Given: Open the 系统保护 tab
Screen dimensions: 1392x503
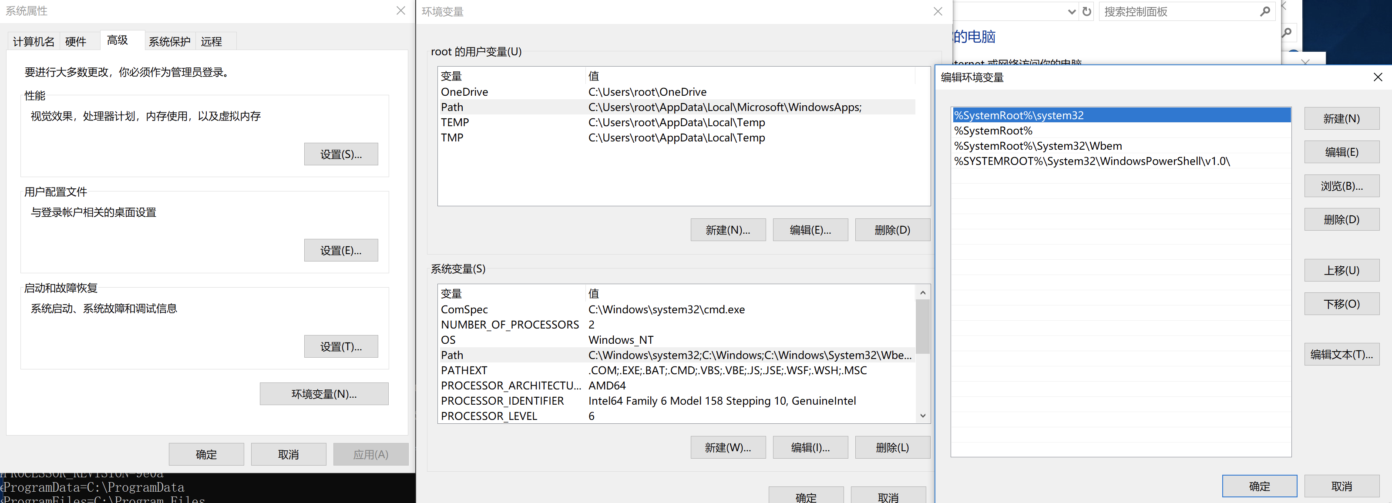Looking at the screenshot, I should click(x=169, y=42).
